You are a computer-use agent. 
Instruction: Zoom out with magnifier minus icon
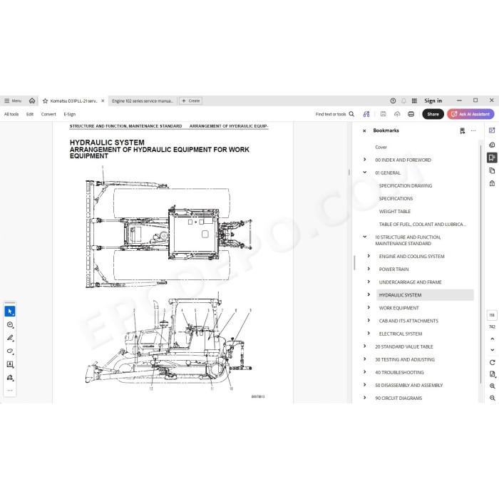(493, 398)
